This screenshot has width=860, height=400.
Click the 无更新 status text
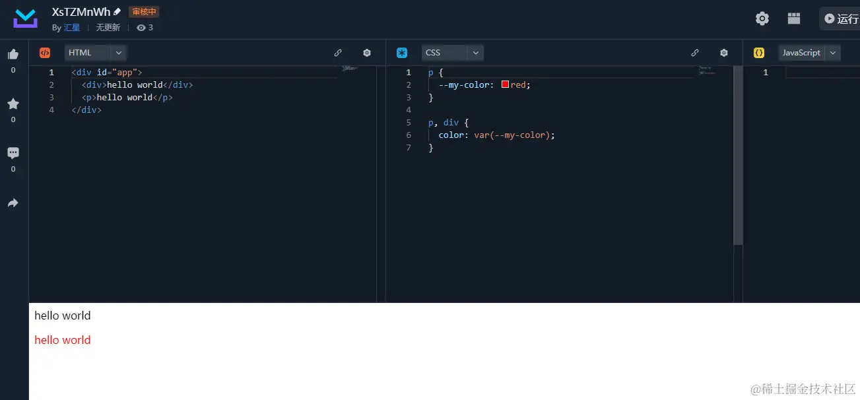click(x=108, y=28)
